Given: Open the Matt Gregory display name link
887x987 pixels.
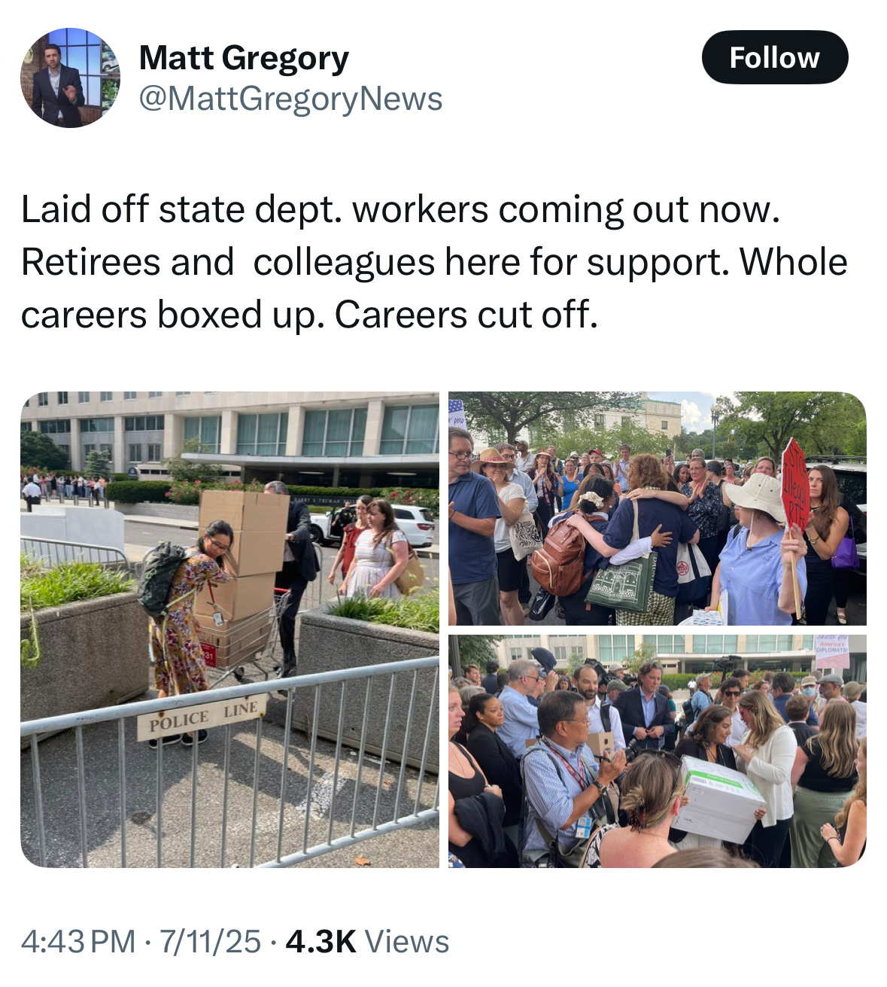Looking at the screenshot, I should point(244,57).
